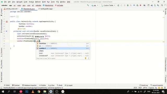
Task: Open the Terminal tool window
Action: 16,85
